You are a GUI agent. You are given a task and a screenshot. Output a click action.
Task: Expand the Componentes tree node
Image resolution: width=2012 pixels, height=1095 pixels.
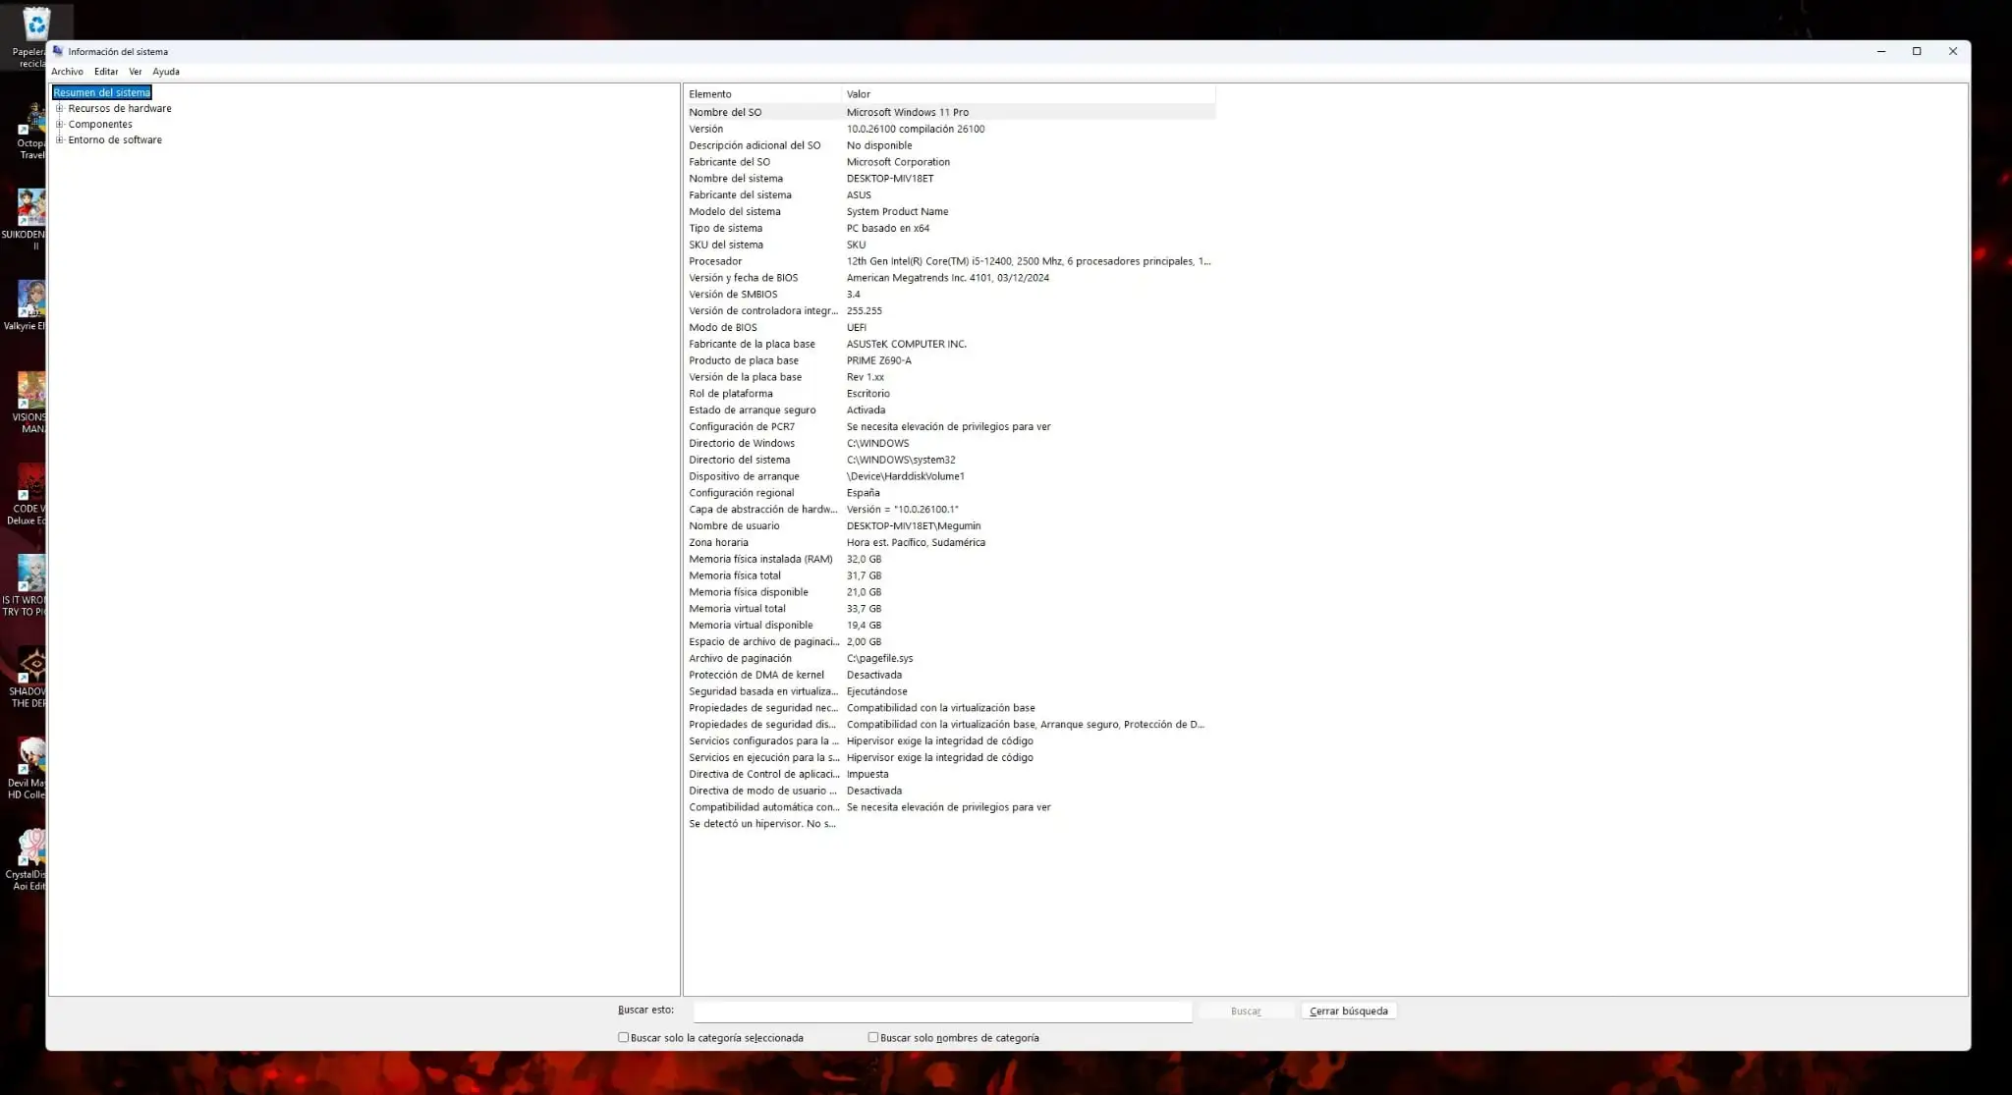[x=60, y=124]
